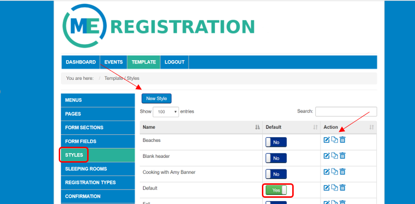Open the Show entries dropdown
The width and height of the screenshot is (415, 204).
pyautogui.click(x=166, y=112)
